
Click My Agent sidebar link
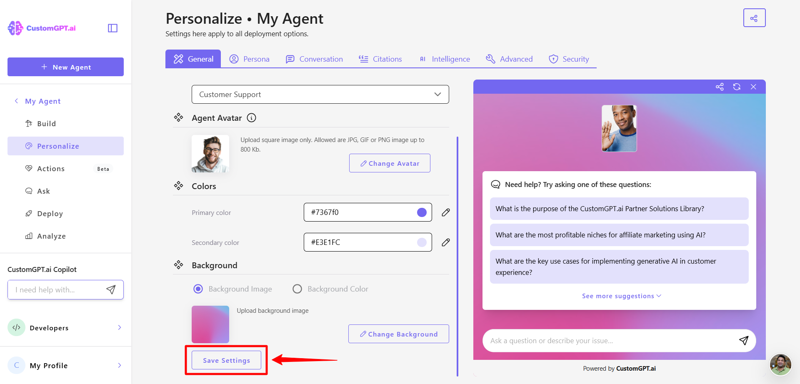pyautogui.click(x=43, y=101)
